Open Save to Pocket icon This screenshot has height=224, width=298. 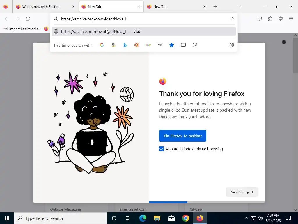260,19
